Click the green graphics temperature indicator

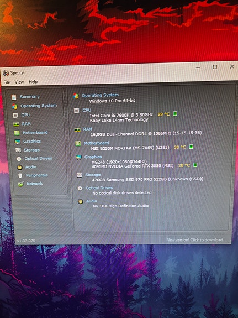click(x=195, y=165)
